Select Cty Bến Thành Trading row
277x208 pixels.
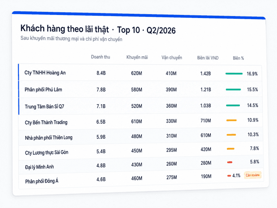tap(141, 122)
